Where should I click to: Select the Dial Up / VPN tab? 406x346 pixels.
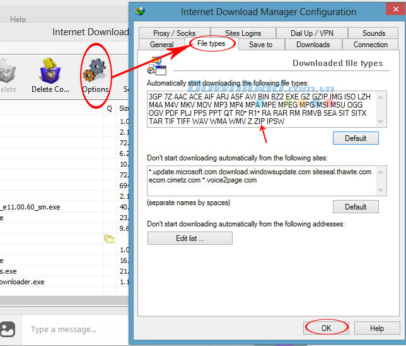pos(311,33)
